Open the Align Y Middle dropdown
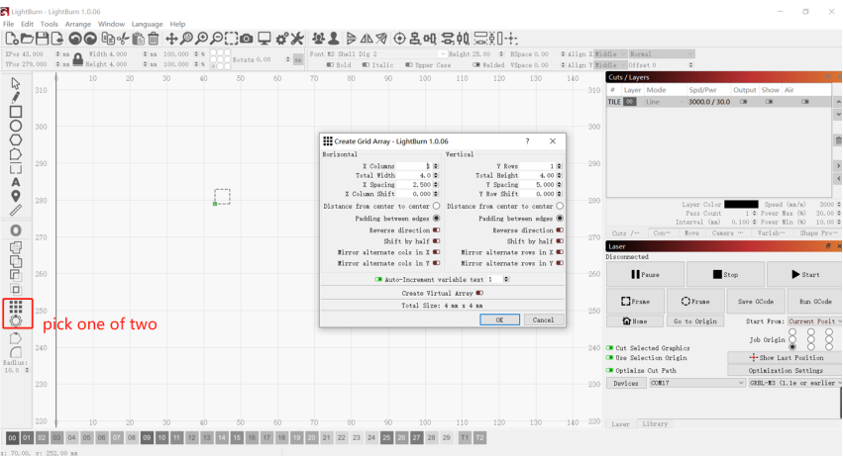Image resolution: width=843 pixels, height=457 pixels. tap(610, 65)
